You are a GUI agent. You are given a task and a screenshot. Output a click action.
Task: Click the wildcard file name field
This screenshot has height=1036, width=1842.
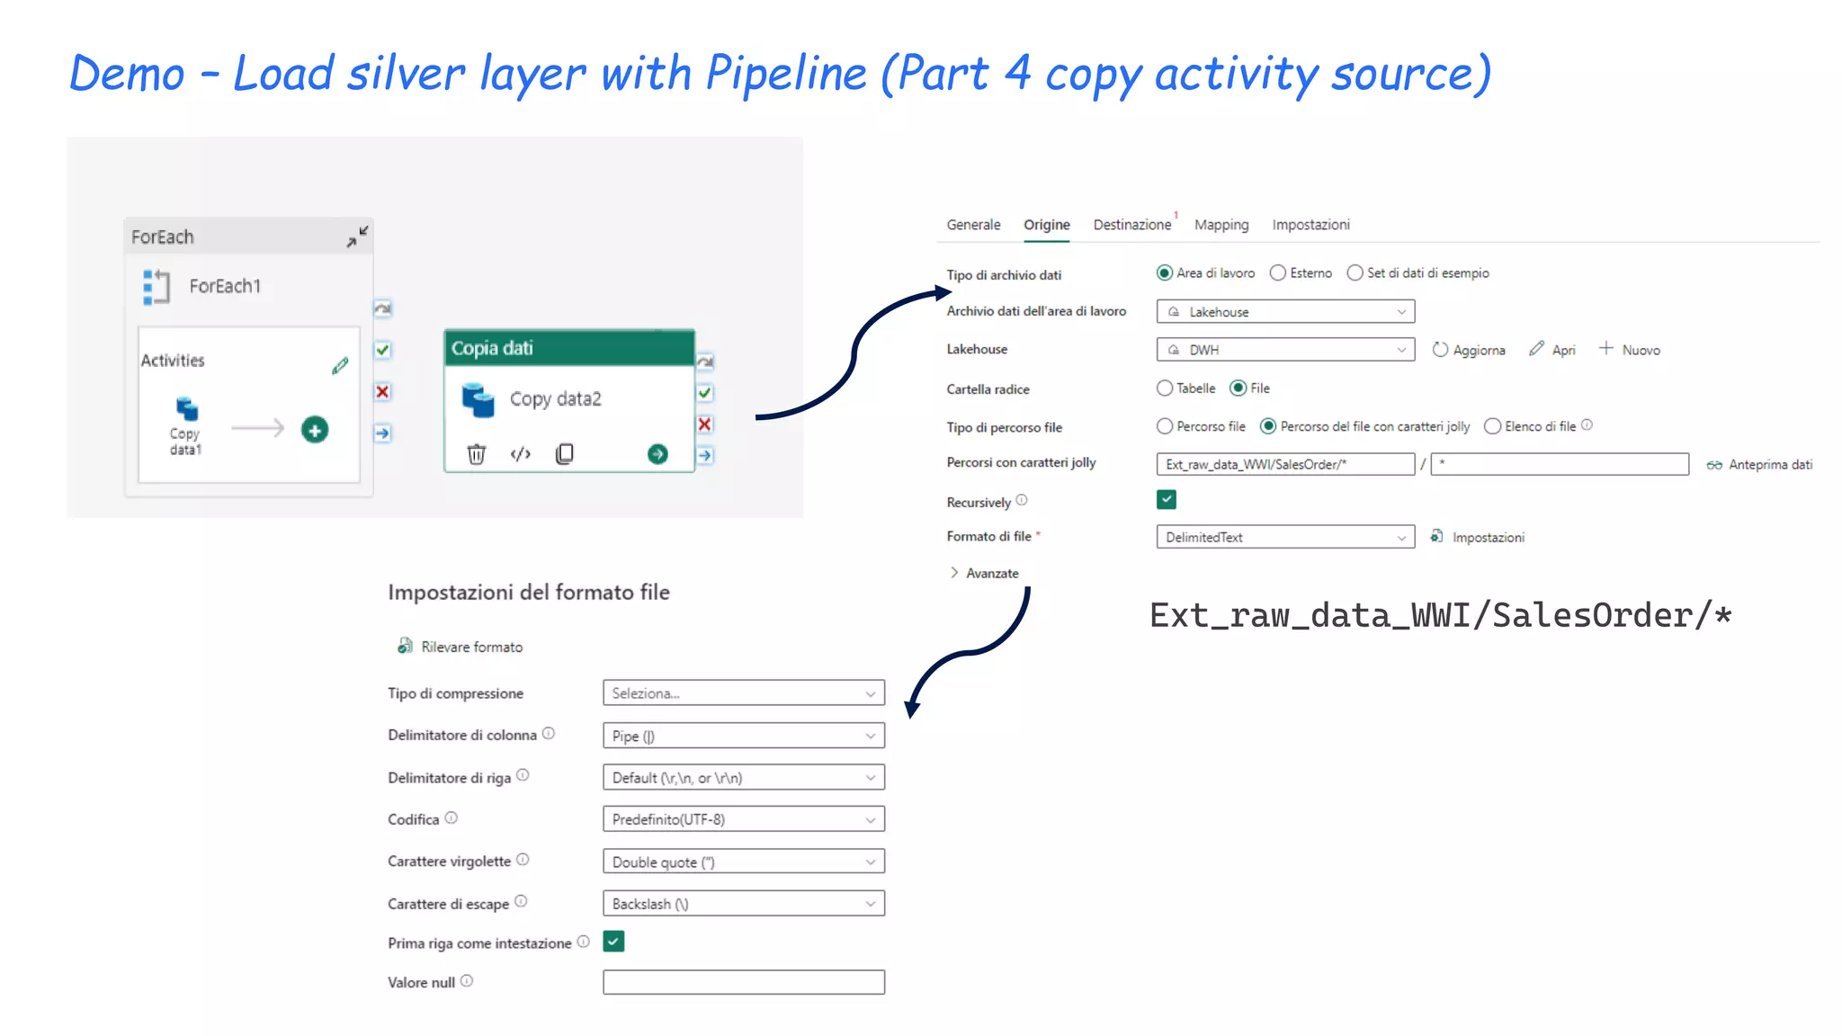(1560, 464)
